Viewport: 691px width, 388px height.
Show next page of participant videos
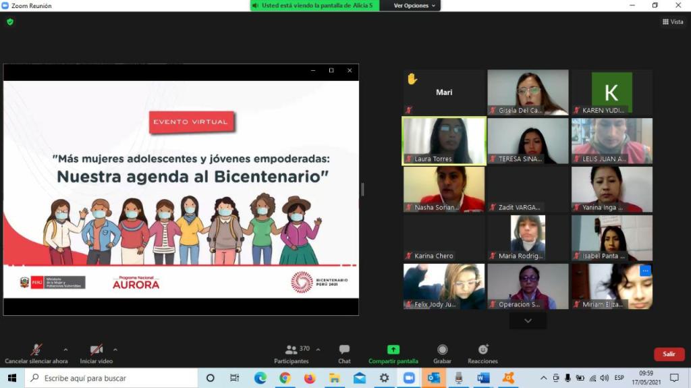click(528, 321)
